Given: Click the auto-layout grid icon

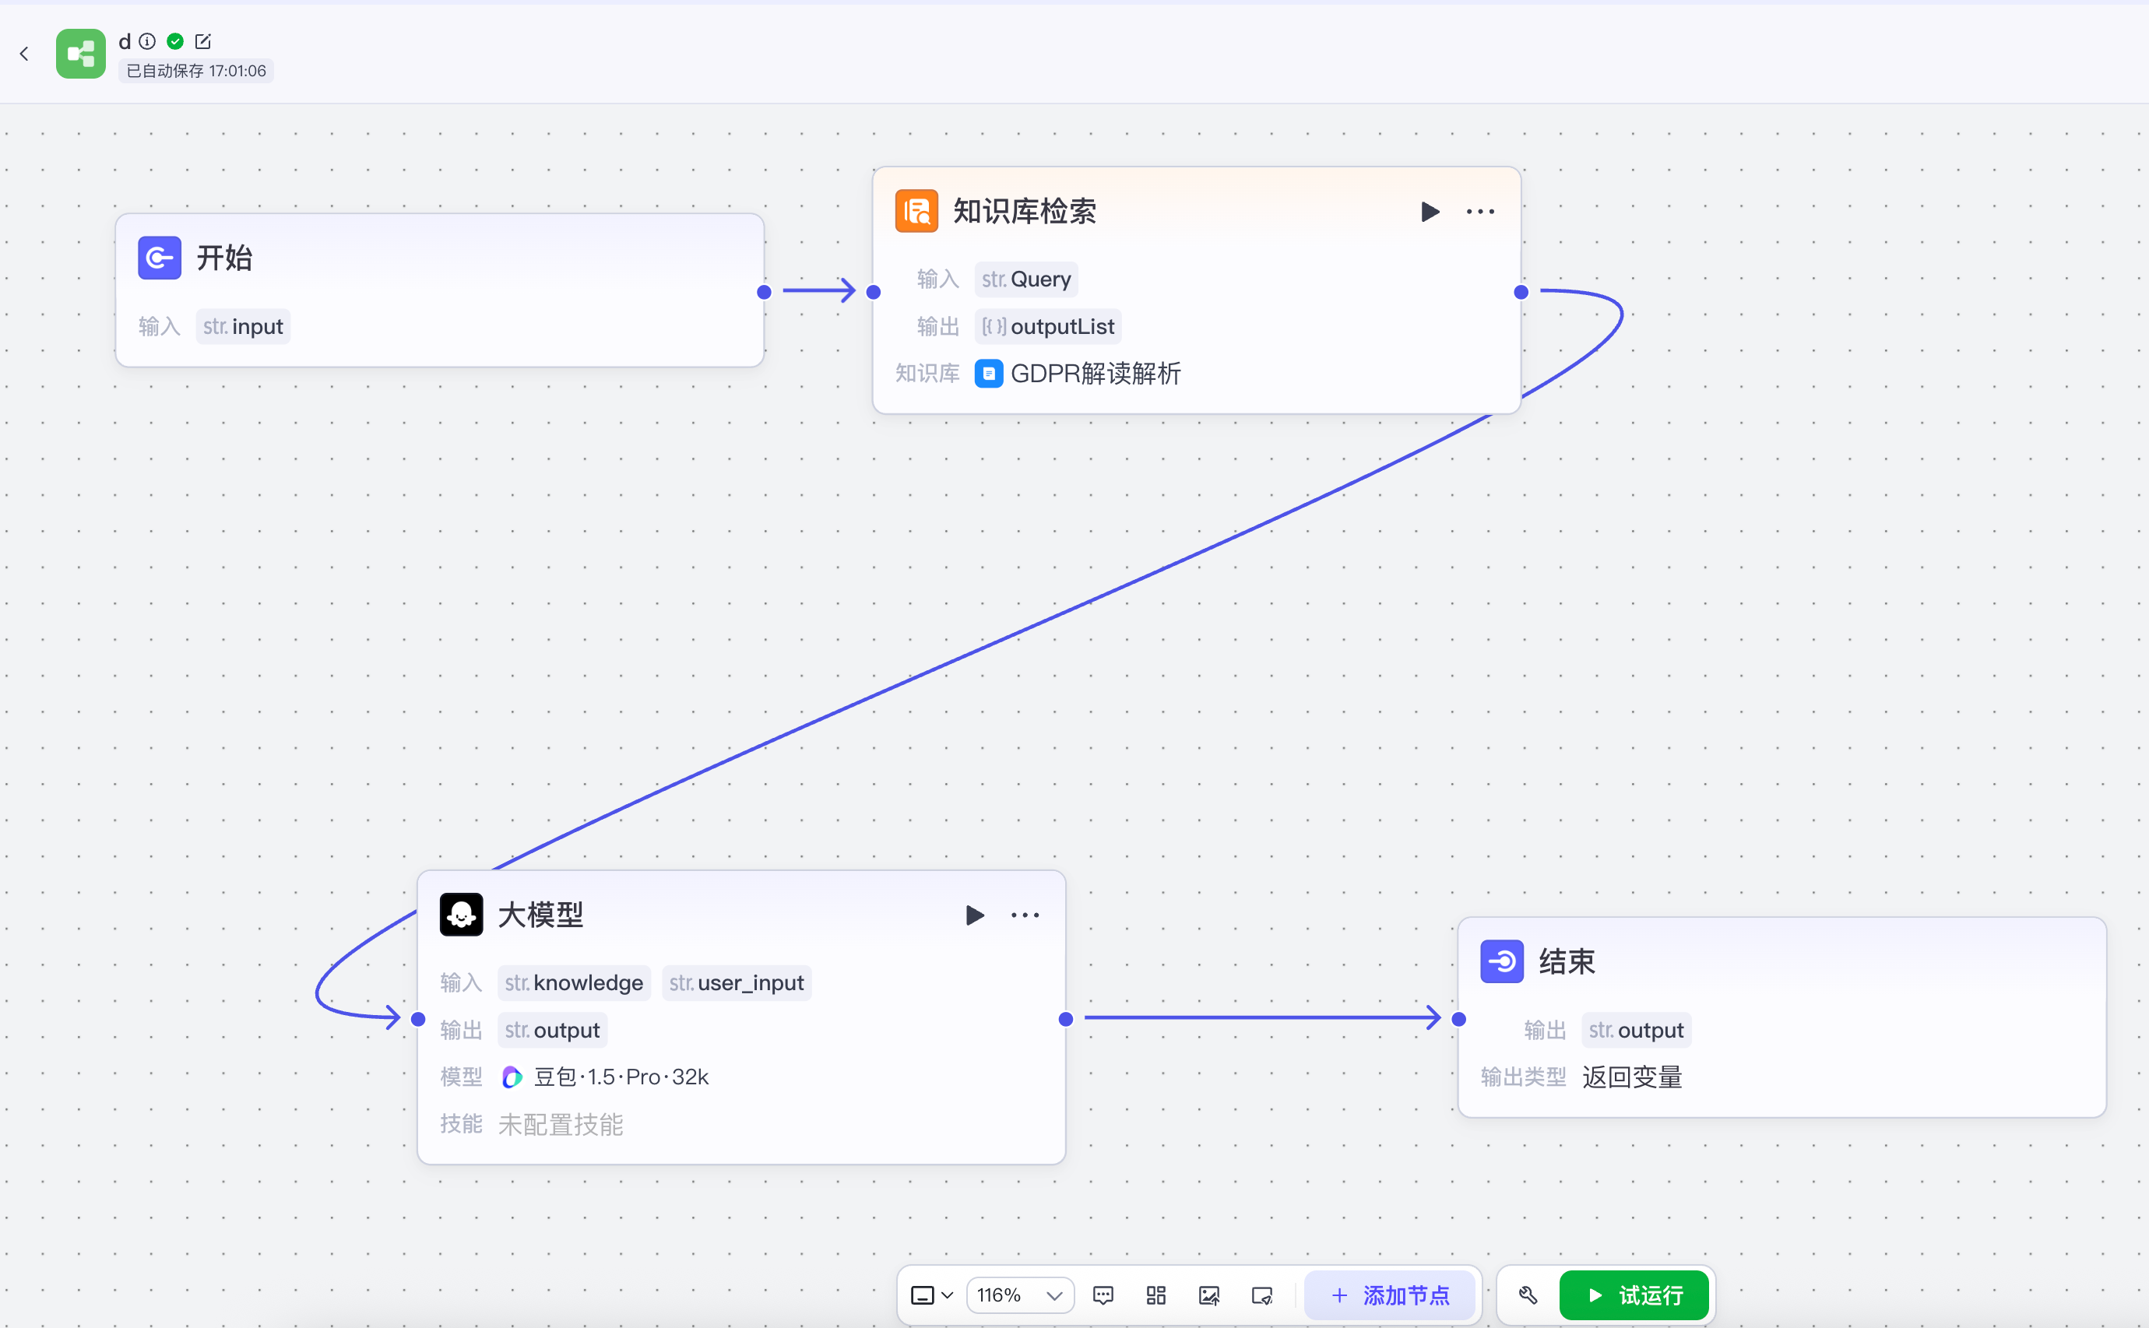Looking at the screenshot, I should coord(1156,1295).
